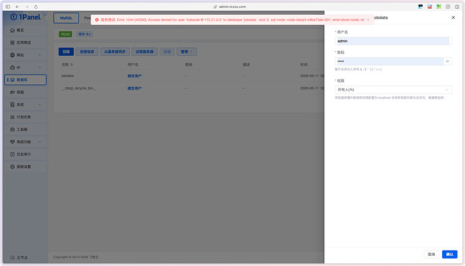Toggle the browser sidebar icon
Viewport: 465px width, 266px height.
pyautogui.click(x=7, y=7)
